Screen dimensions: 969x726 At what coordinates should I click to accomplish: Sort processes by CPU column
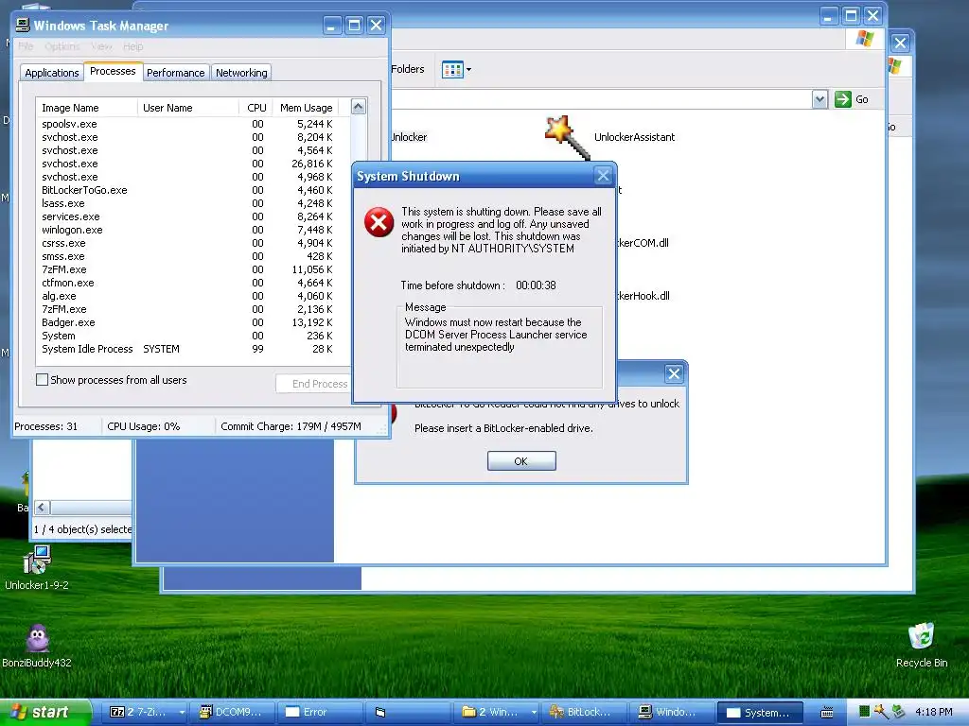coord(255,108)
